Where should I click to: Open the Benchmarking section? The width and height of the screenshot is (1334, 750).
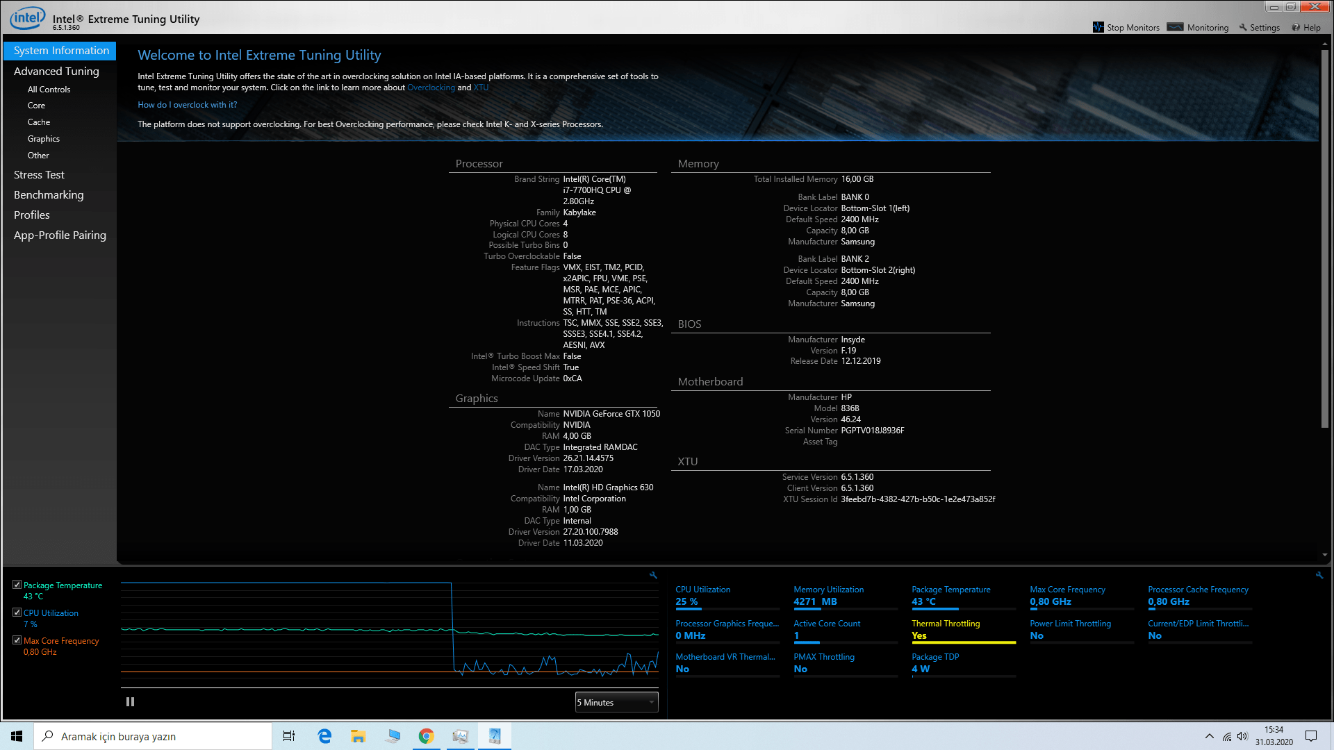(49, 195)
